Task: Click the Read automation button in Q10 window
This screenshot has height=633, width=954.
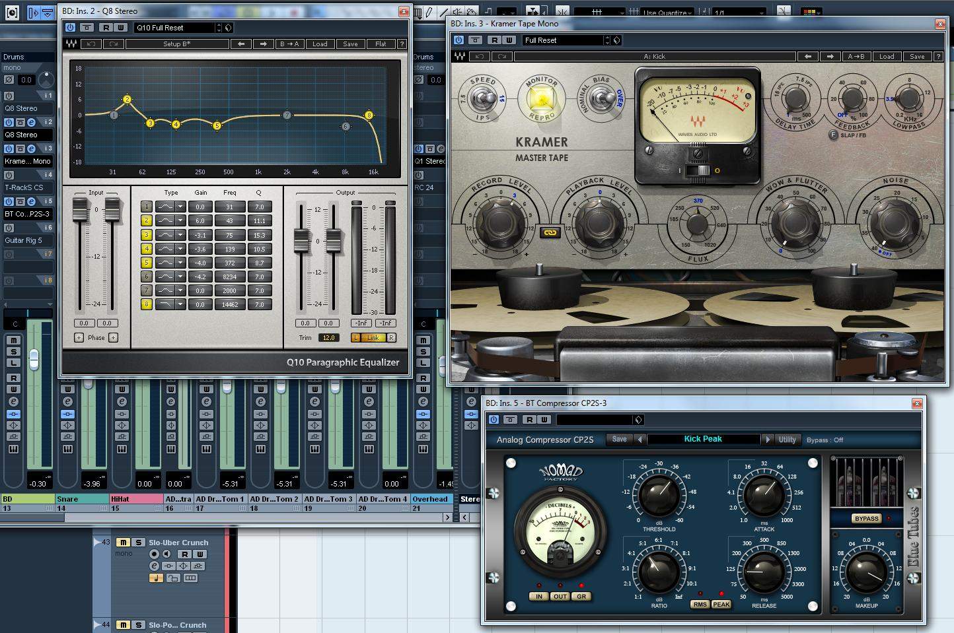Action: click(x=106, y=28)
